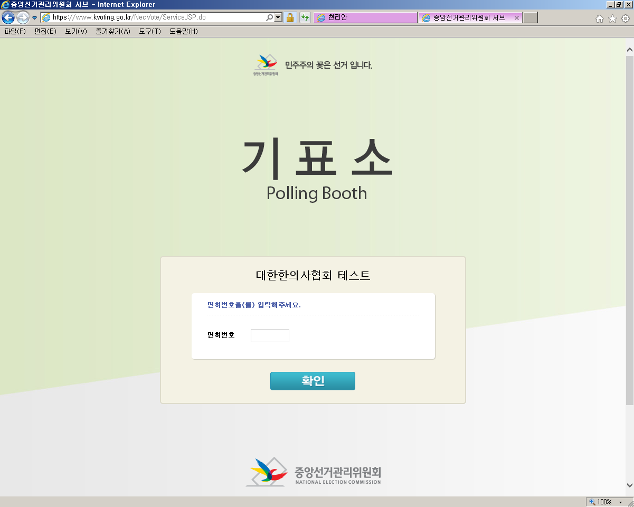The width and height of the screenshot is (634, 507).
Task: Click the browser Forward arrow button
Action: pos(23,17)
